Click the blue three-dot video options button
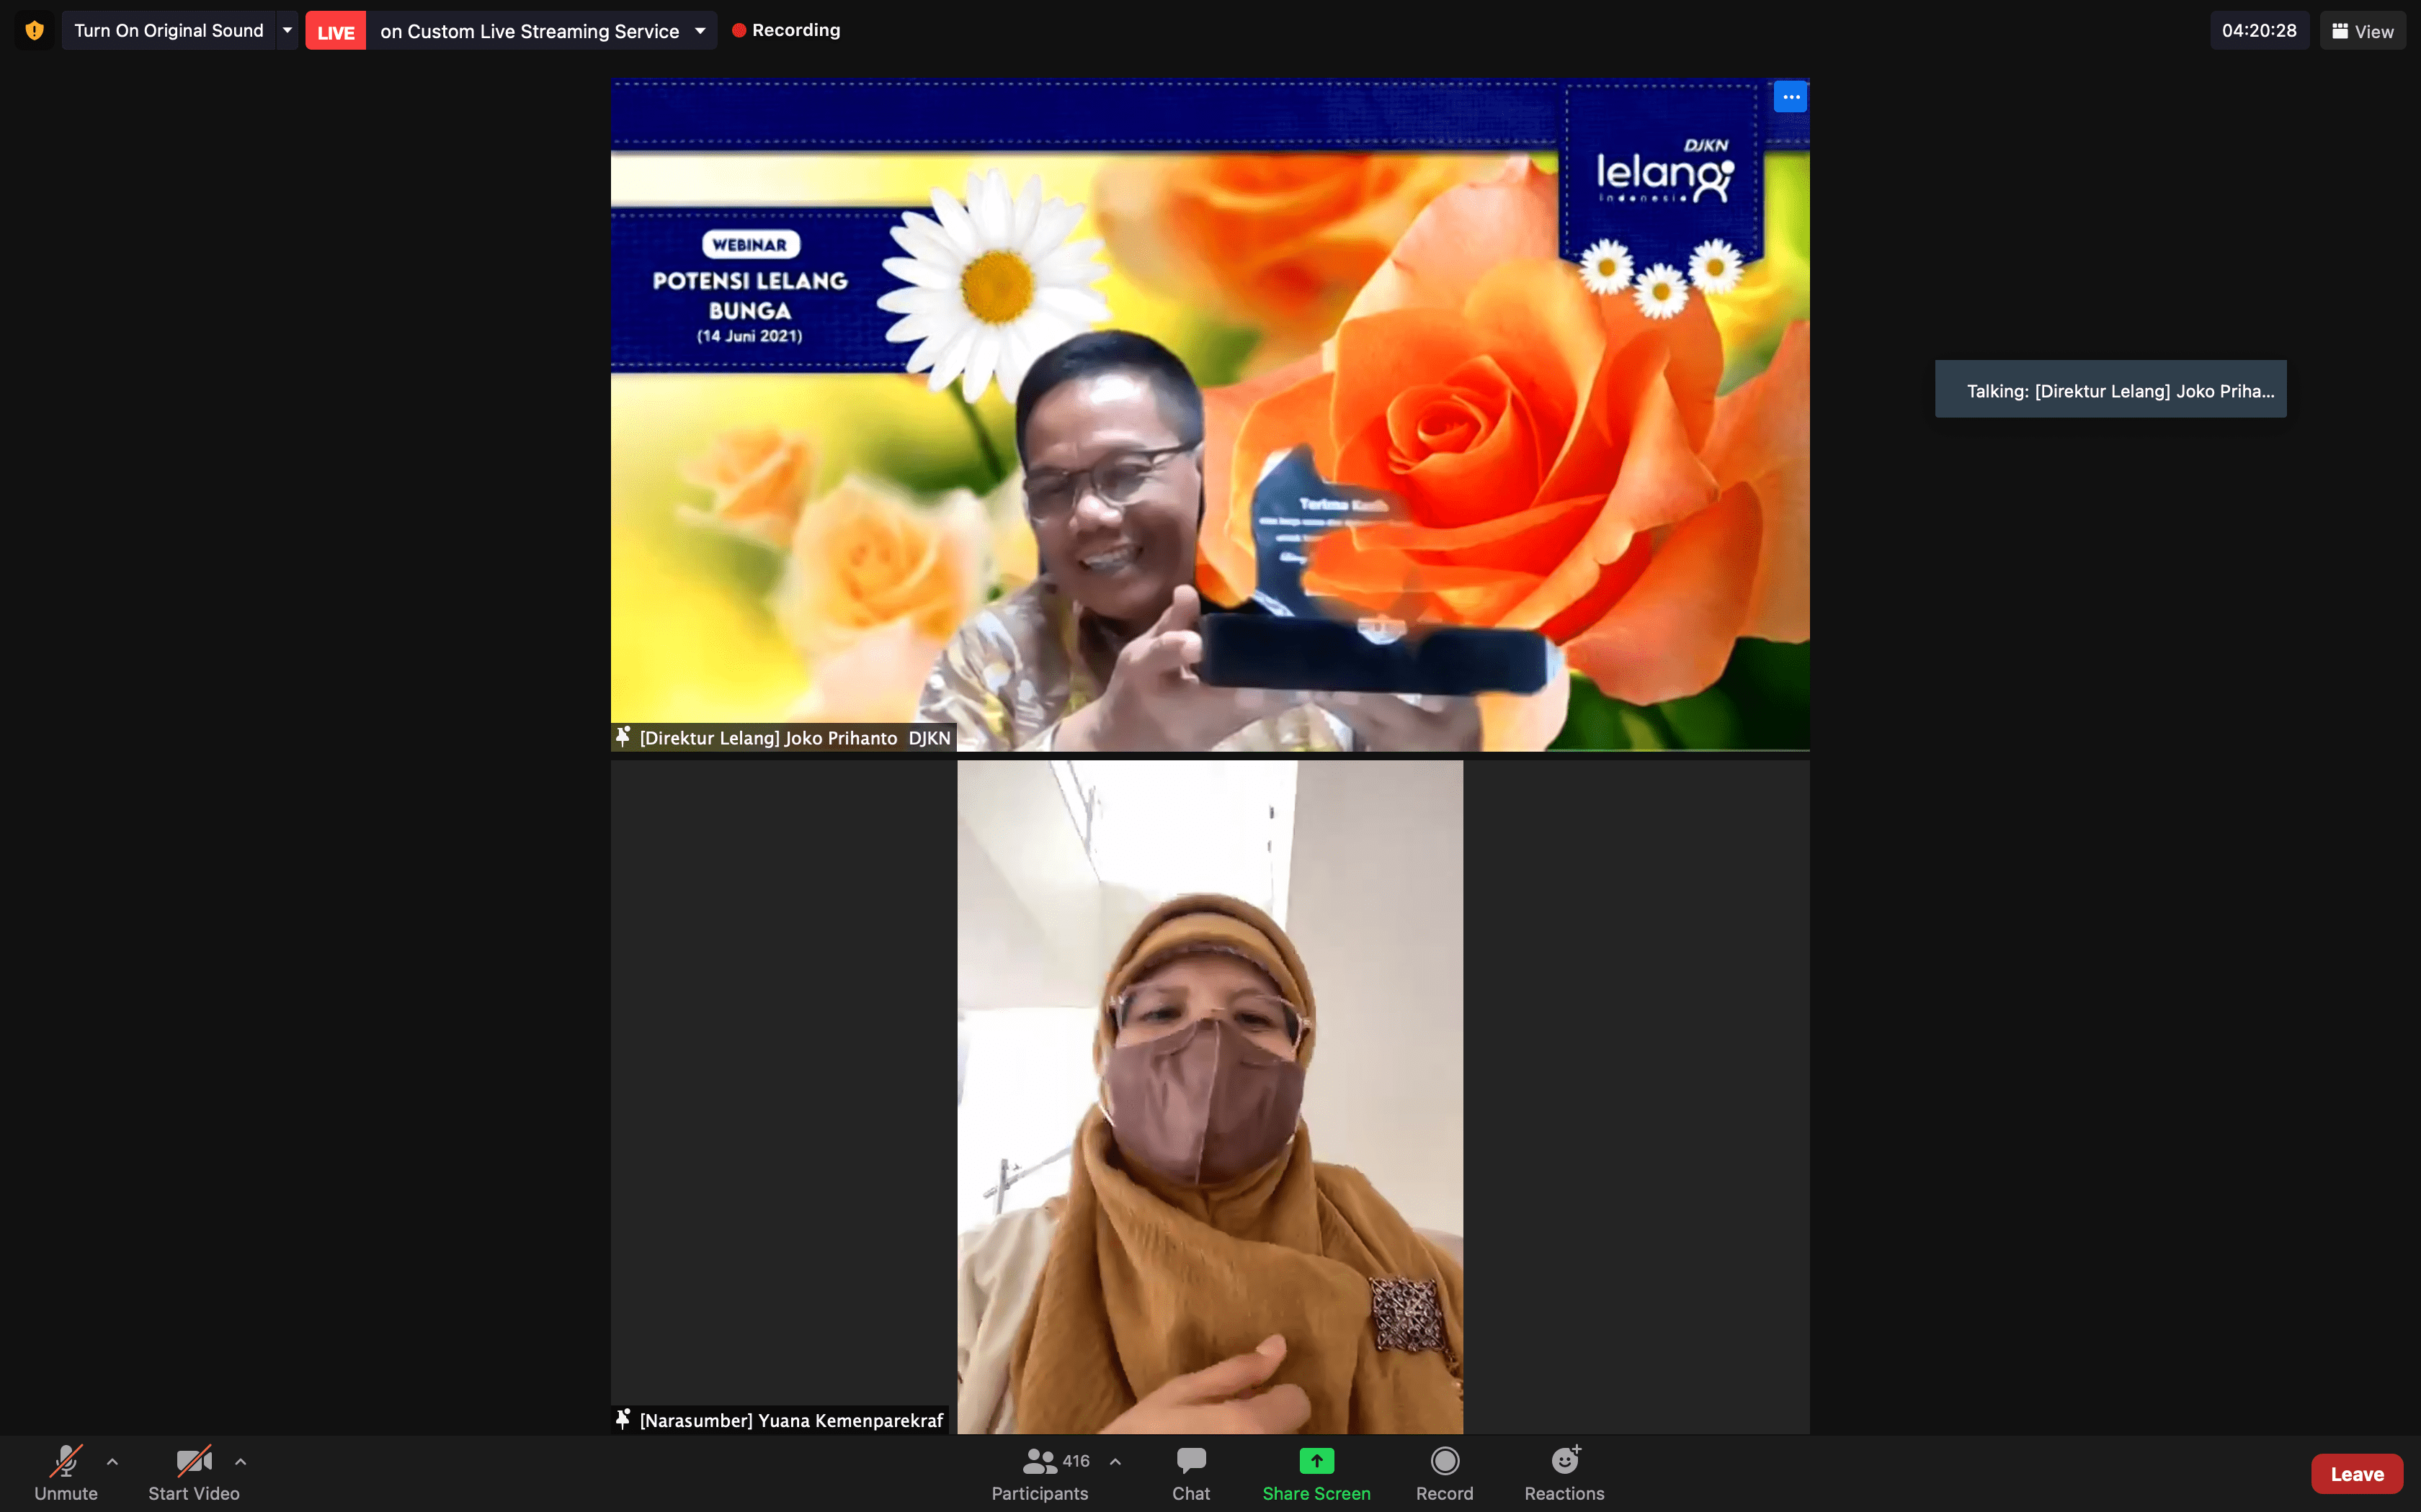The width and height of the screenshot is (2421, 1512). [x=1790, y=97]
